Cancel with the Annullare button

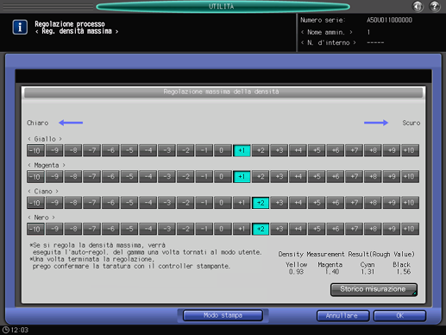pos(342,316)
